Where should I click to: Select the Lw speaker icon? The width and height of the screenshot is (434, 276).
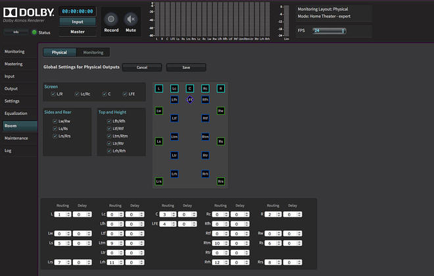[x=158, y=111]
